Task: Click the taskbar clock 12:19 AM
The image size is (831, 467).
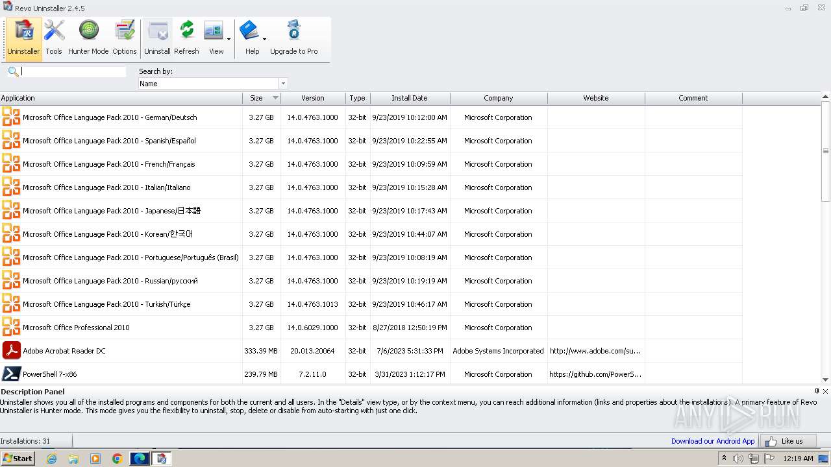Action: point(799,459)
